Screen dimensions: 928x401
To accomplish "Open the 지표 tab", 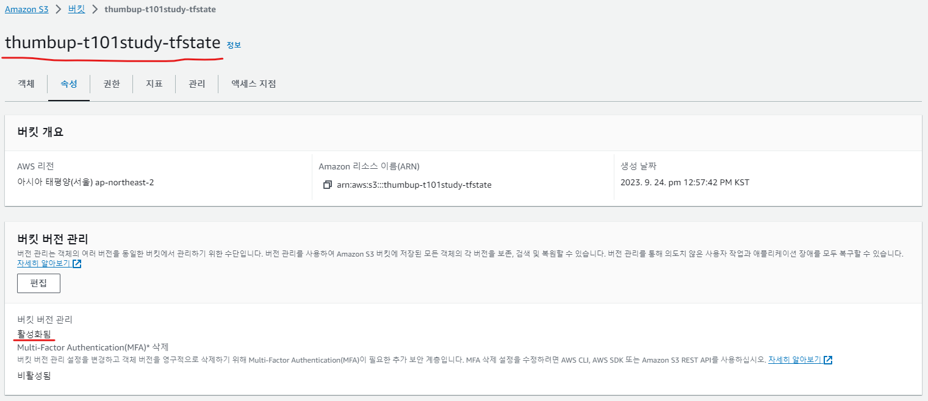I will tap(154, 84).
